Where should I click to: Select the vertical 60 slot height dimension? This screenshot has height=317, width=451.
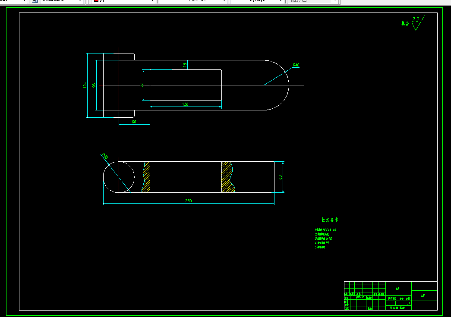[x=141, y=85]
